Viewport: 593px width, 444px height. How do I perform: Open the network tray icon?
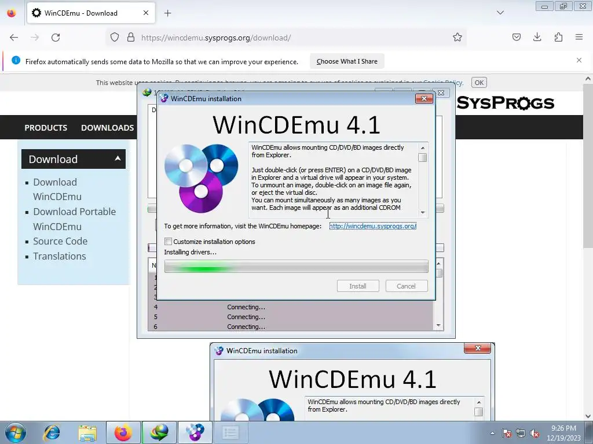click(x=521, y=433)
